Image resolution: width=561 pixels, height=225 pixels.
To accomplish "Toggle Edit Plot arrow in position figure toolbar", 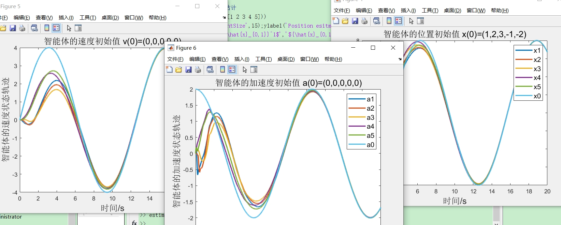I will (x=411, y=21).
